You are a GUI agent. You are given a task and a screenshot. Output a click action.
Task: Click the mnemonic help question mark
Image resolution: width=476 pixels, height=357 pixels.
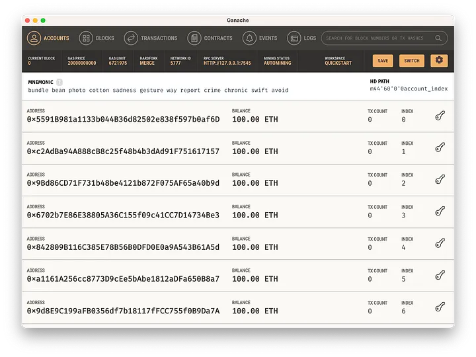click(59, 82)
